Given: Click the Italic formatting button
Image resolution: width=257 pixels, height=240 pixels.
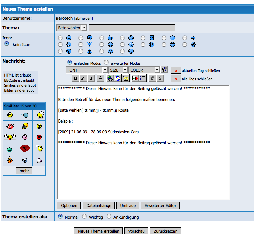Looking at the screenshot, I should point(83,78).
